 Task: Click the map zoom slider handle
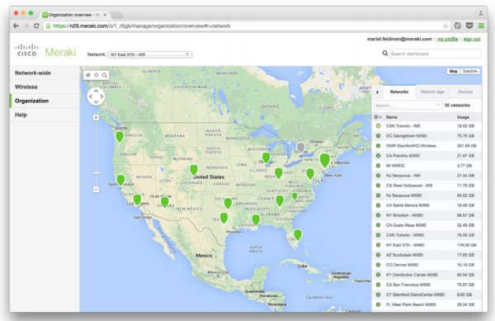click(96, 172)
